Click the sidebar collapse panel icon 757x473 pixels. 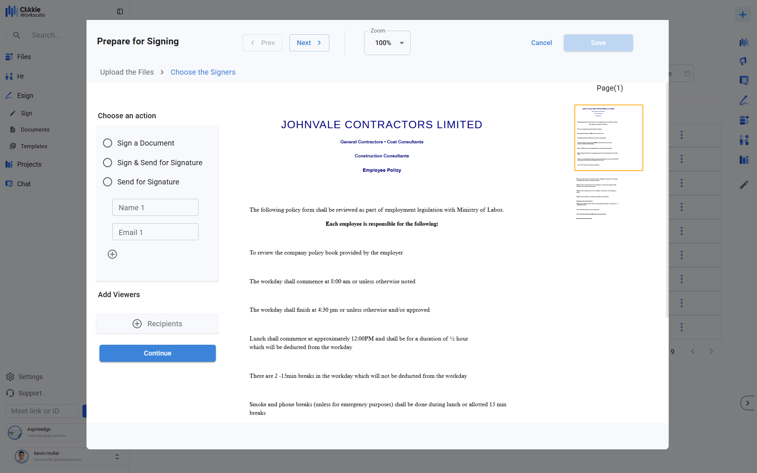[120, 11]
